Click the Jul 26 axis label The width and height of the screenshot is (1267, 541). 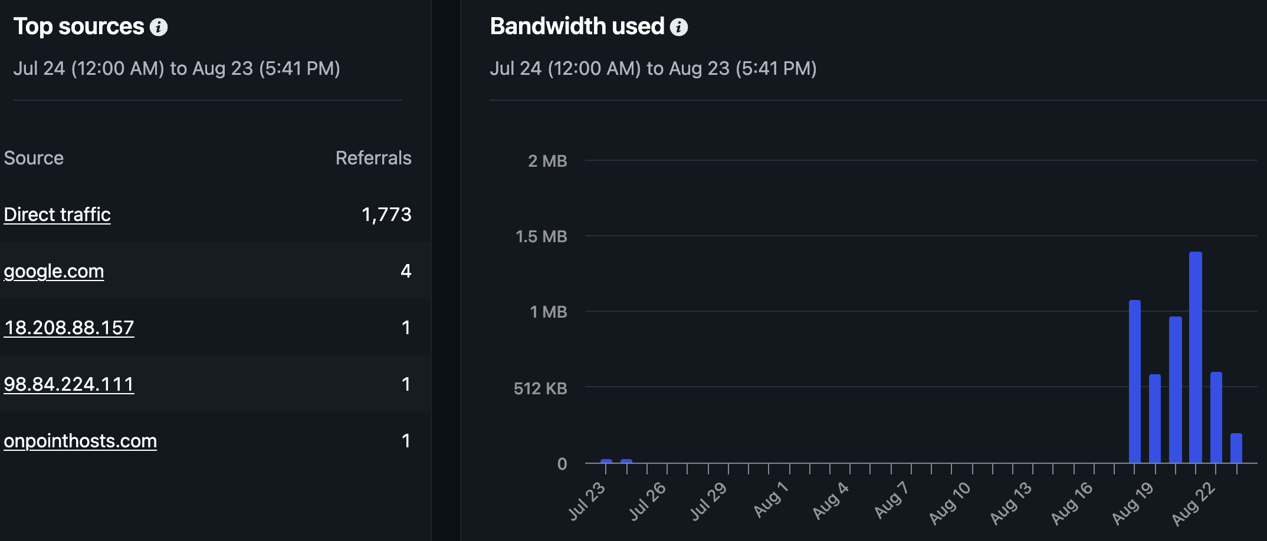click(x=647, y=502)
